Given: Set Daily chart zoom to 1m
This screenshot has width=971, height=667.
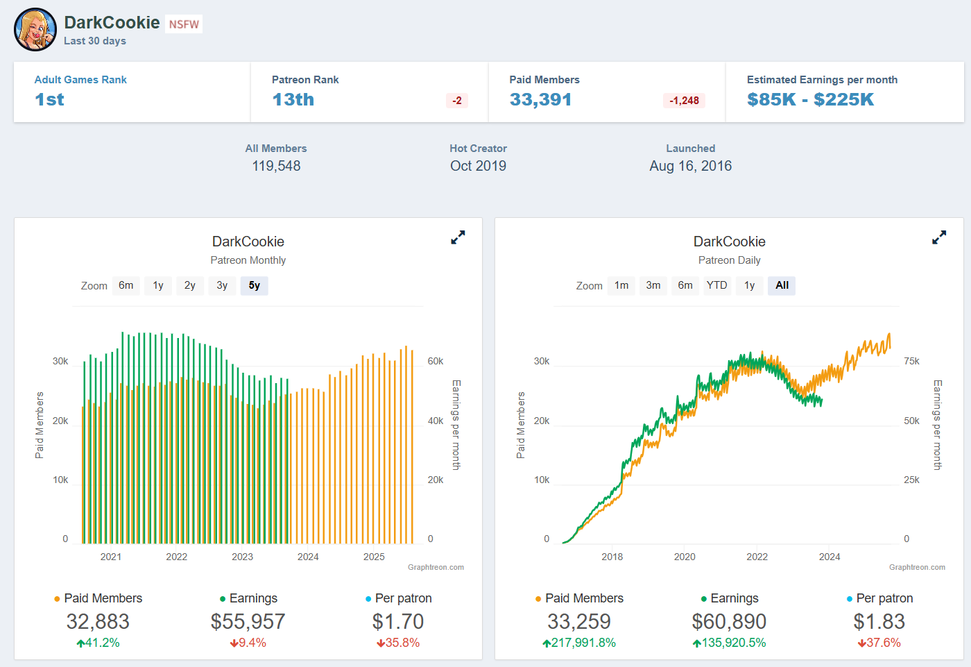Looking at the screenshot, I should point(621,285).
